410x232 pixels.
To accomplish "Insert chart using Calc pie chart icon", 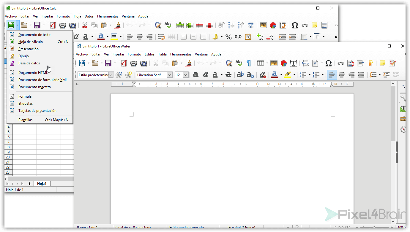I will [273, 26].
